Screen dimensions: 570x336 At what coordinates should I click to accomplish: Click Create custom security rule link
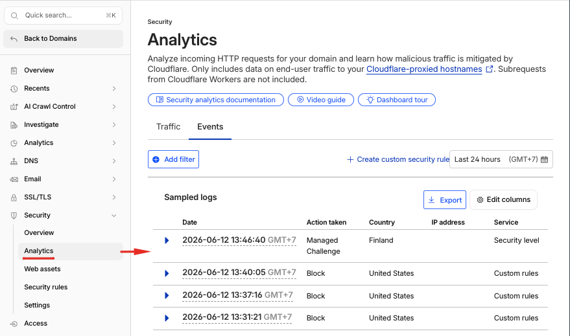tap(398, 159)
